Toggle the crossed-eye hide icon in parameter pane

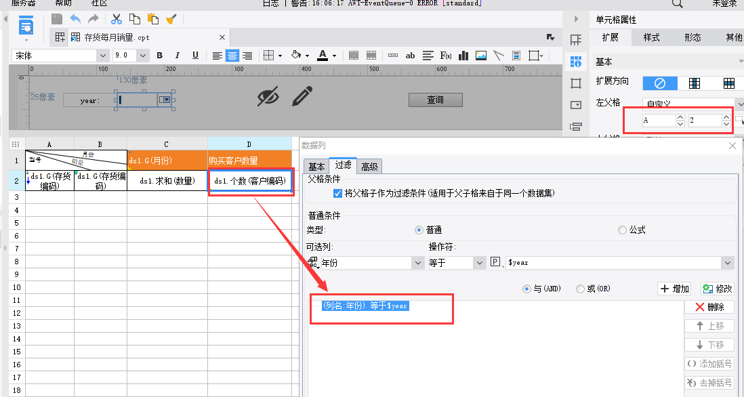(x=268, y=96)
